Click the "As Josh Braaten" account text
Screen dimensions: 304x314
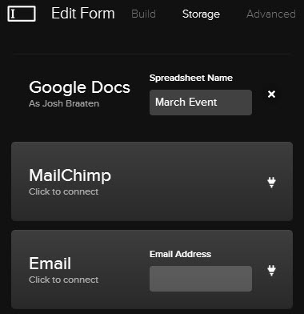[64, 103]
